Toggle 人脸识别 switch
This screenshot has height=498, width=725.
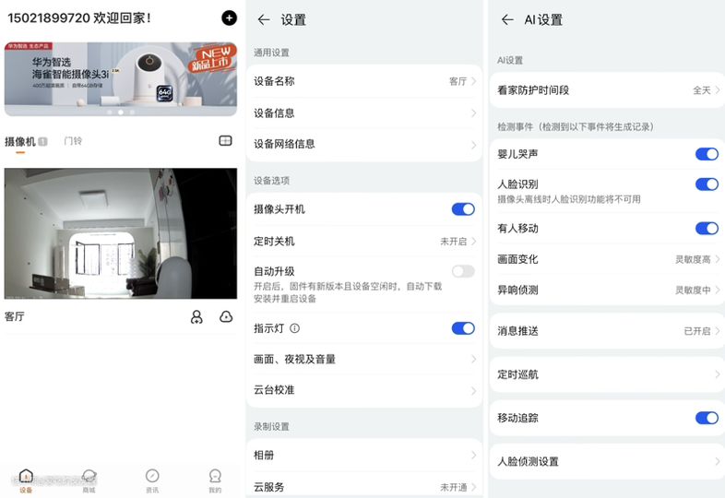coord(707,184)
